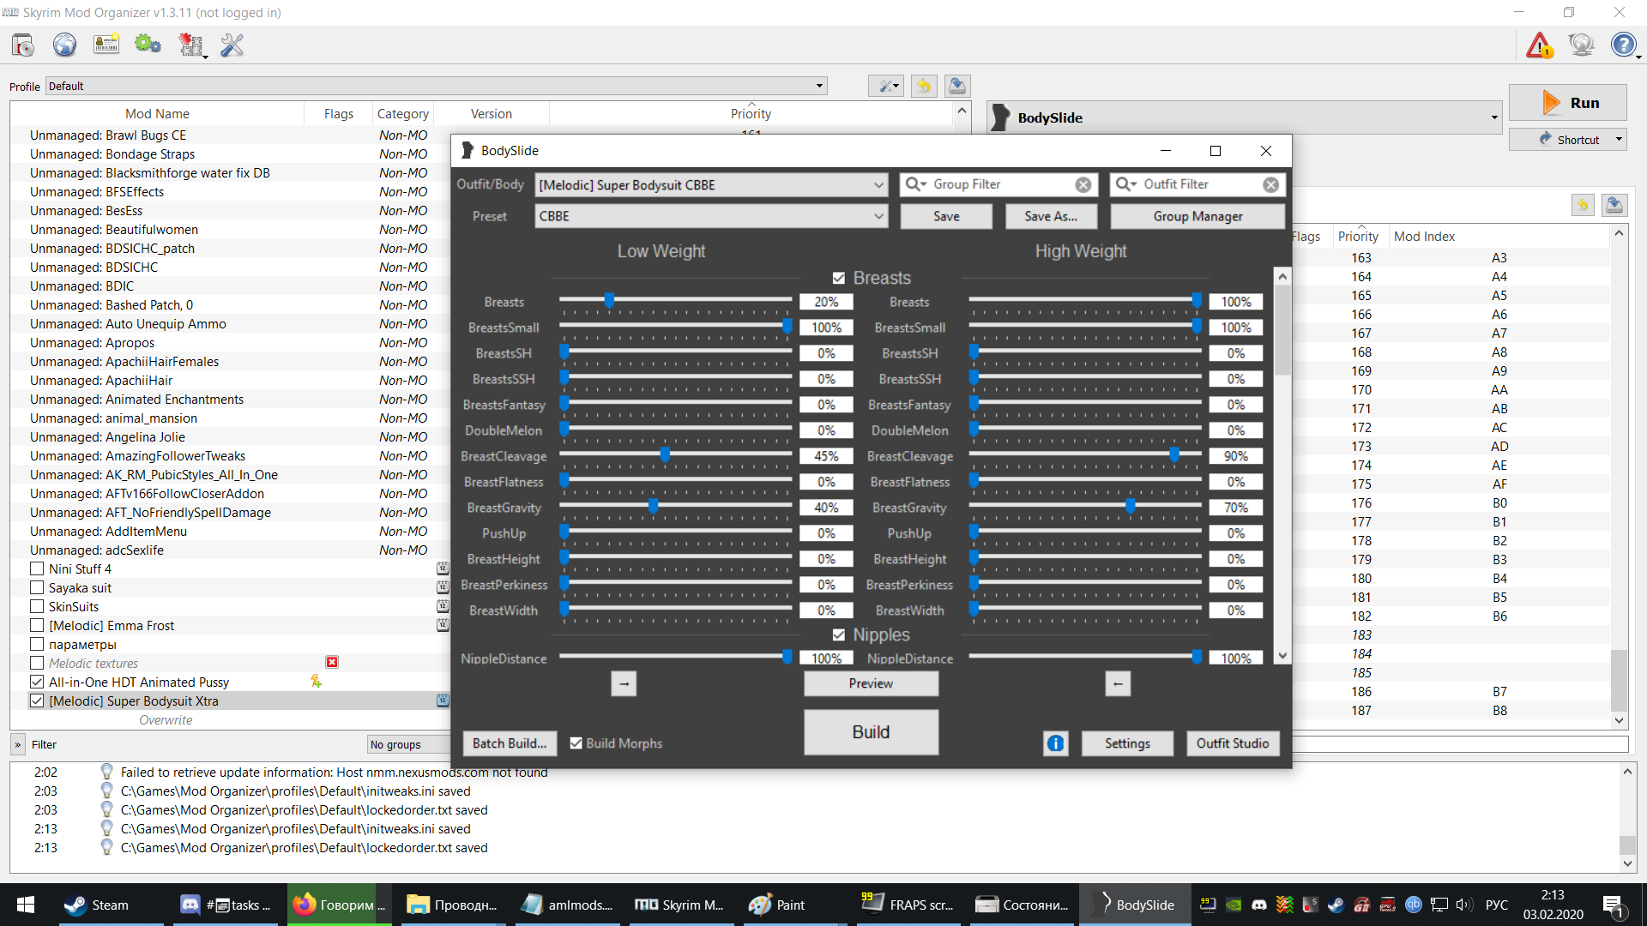
Task: Open the executables gears icon
Action: [x=148, y=45]
